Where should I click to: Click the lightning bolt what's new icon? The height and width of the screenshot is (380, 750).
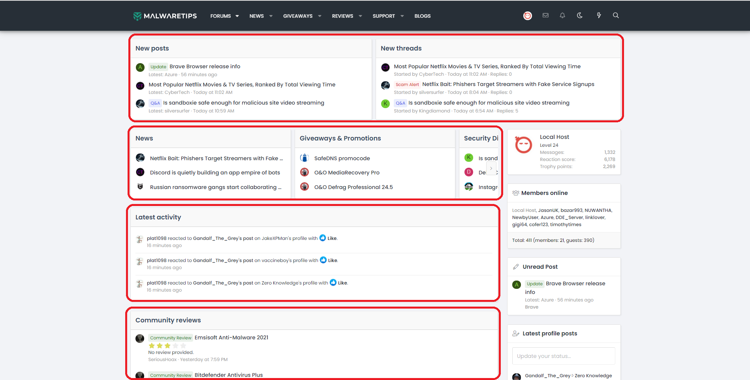pos(599,15)
